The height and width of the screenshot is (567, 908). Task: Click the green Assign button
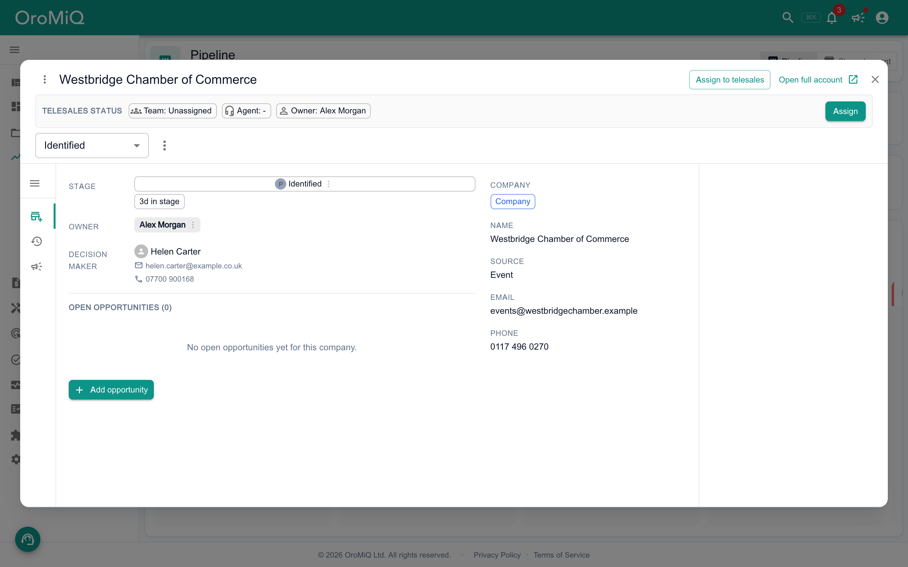(x=845, y=112)
